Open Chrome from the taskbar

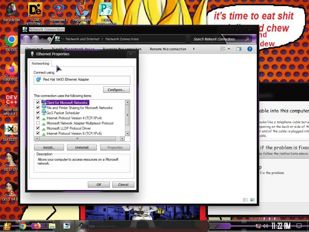(22, 226)
